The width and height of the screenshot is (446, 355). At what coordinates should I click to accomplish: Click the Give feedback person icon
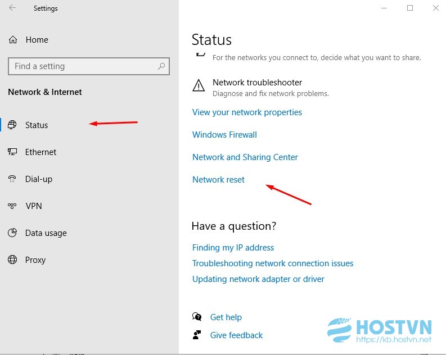tap(197, 335)
